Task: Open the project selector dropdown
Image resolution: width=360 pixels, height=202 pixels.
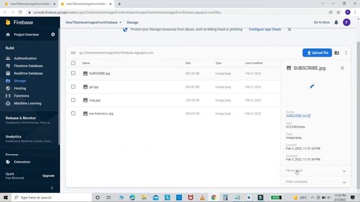Action: [93, 22]
